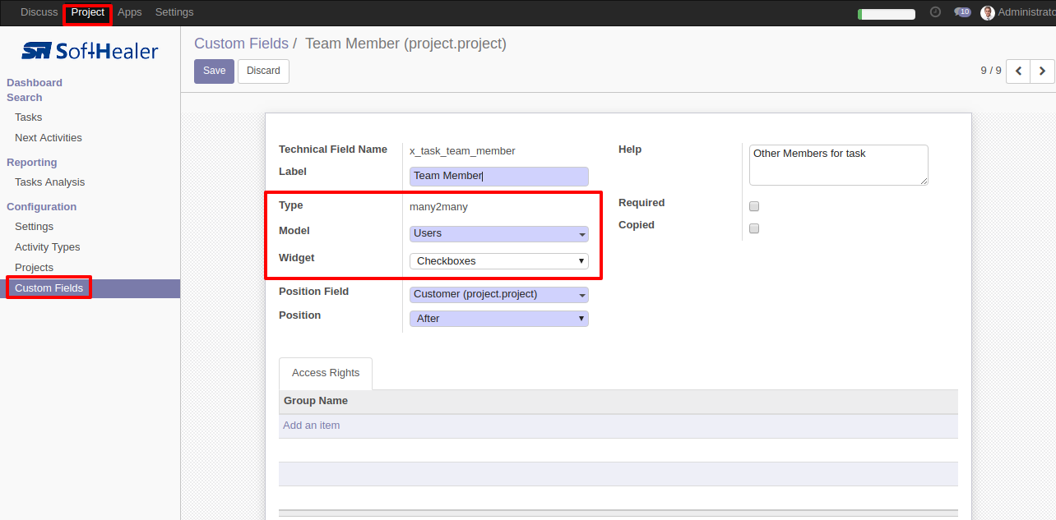Go to next record arrow

[x=1042, y=71]
